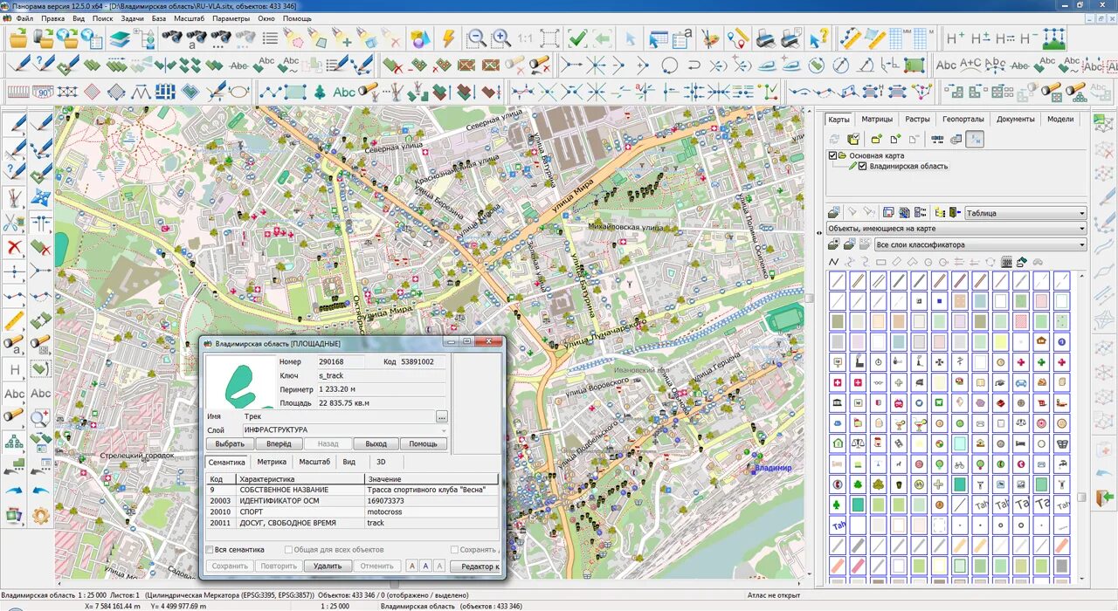Open the 'Файл' menu
This screenshot has height=611, width=1118.
tap(24, 18)
